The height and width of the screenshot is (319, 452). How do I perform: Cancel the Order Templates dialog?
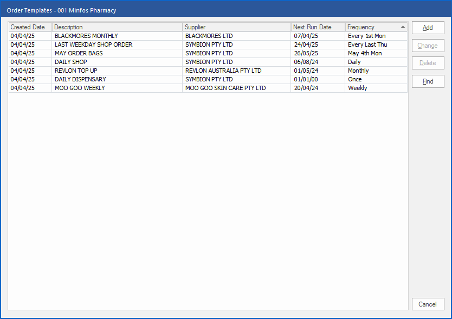click(428, 304)
